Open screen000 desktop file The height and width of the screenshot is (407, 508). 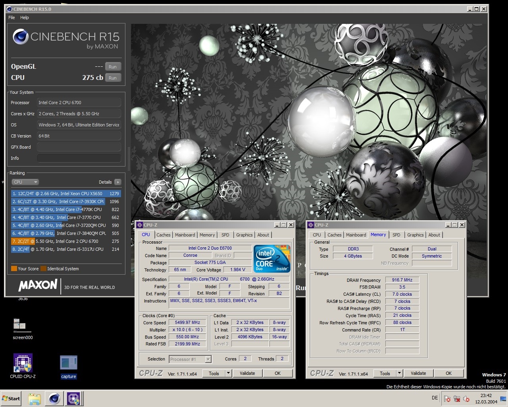pyautogui.click(x=23, y=329)
